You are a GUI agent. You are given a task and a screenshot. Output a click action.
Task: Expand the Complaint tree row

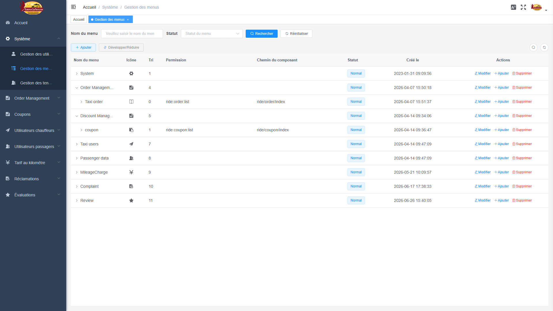77,186
